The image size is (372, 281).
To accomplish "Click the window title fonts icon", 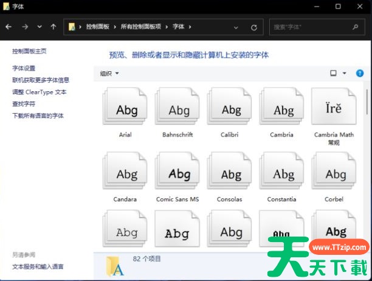I will pyautogui.click(x=6, y=6).
